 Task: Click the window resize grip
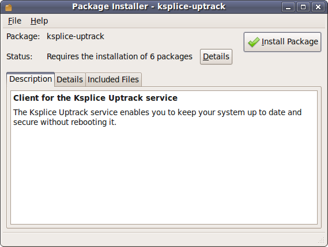coord(321,240)
